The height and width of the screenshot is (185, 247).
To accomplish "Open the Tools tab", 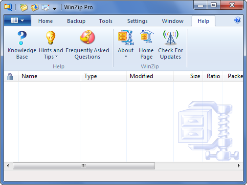I will (x=106, y=21).
